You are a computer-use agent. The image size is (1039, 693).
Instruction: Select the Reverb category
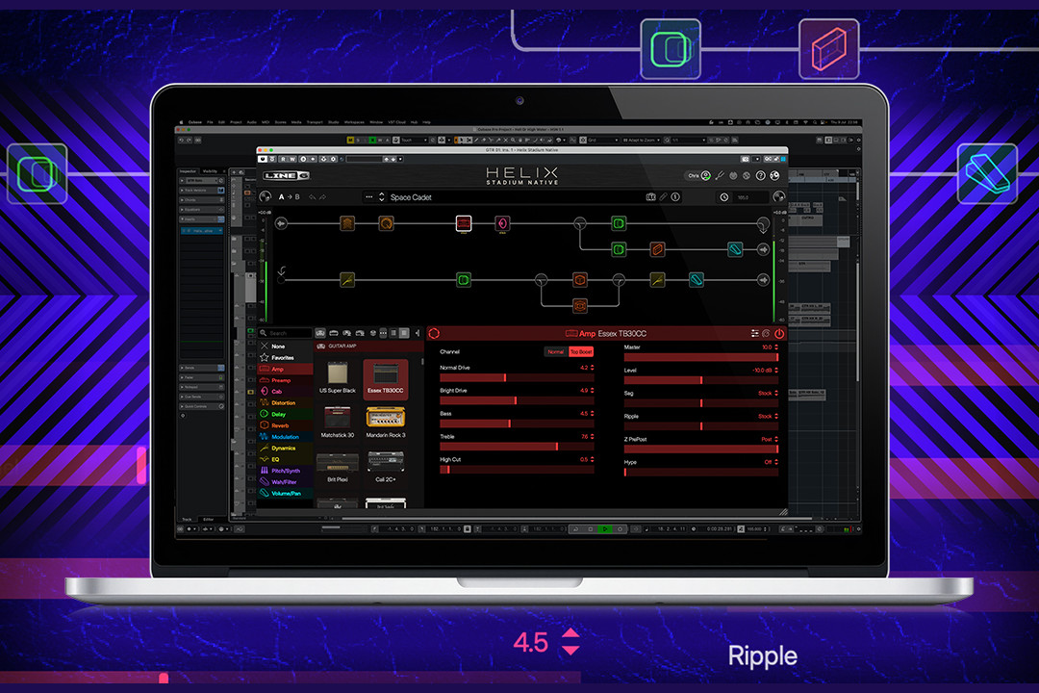pyautogui.click(x=285, y=425)
